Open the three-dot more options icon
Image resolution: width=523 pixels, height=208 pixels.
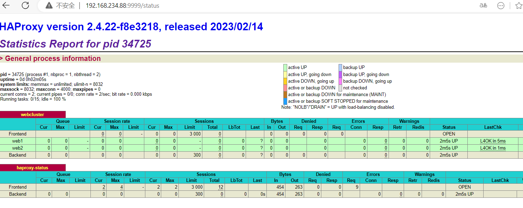pyautogui.click(x=500, y=6)
